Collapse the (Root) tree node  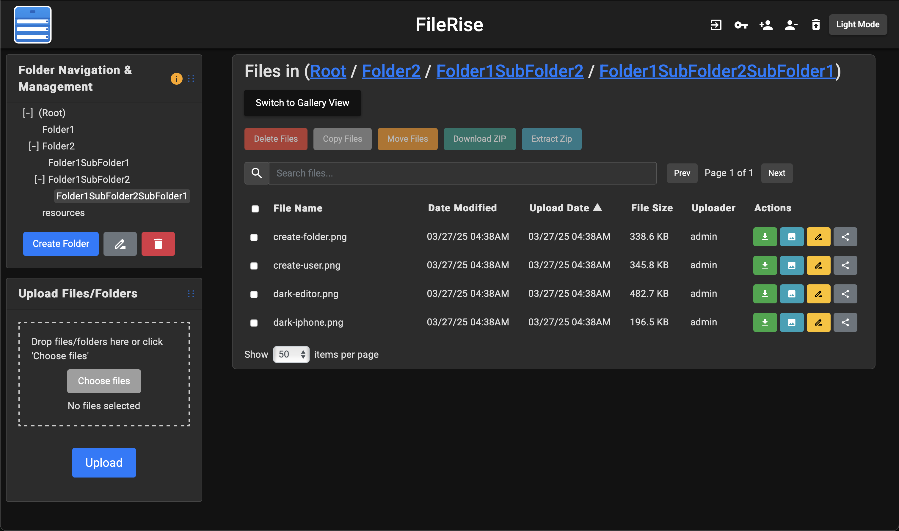pyautogui.click(x=28, y=113)
